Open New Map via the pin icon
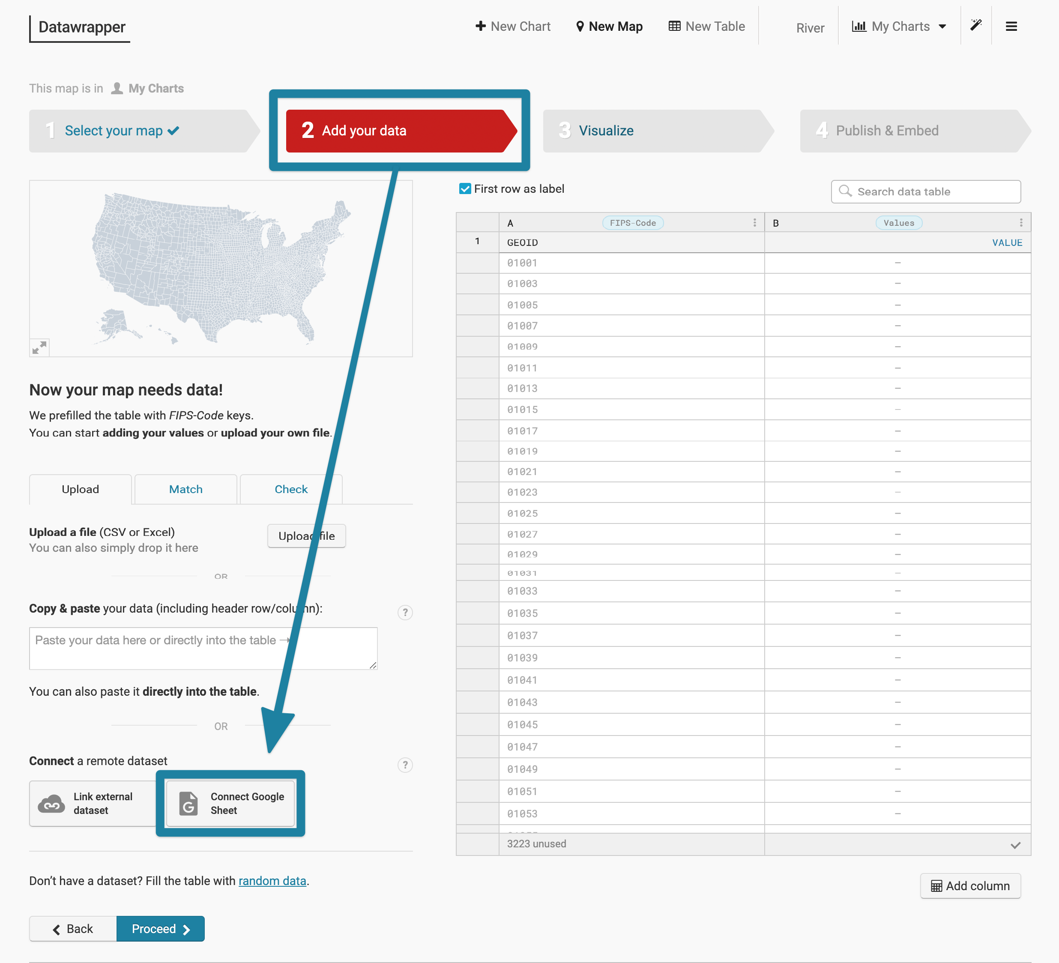This screenshot has width=1059, height=963. [580, 26]
